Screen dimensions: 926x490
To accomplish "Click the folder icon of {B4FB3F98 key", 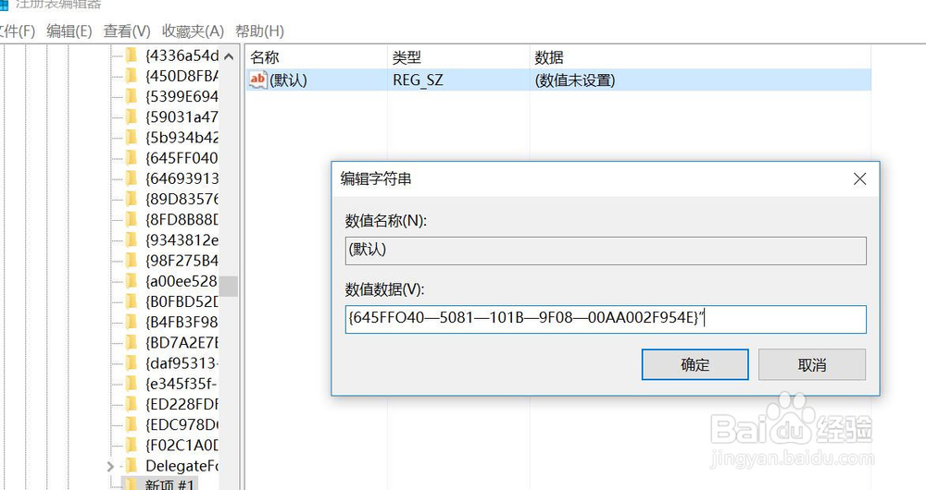I will click(x=131, y=322).
